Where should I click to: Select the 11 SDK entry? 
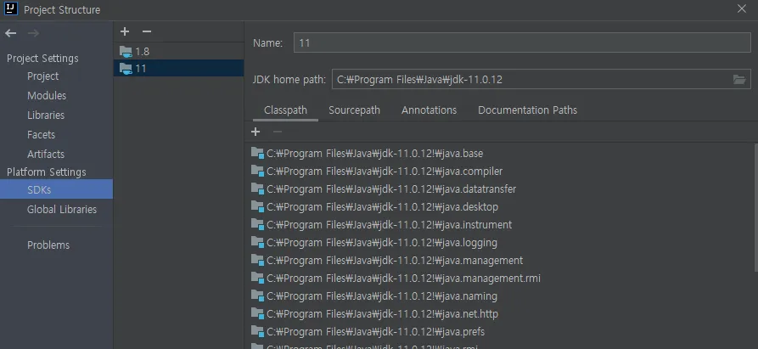pyautogui.click(x=178, y=69)
